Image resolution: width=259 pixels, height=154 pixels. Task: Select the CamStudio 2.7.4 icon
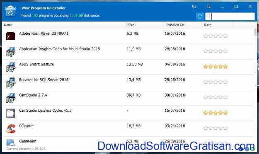pos(11,98)
